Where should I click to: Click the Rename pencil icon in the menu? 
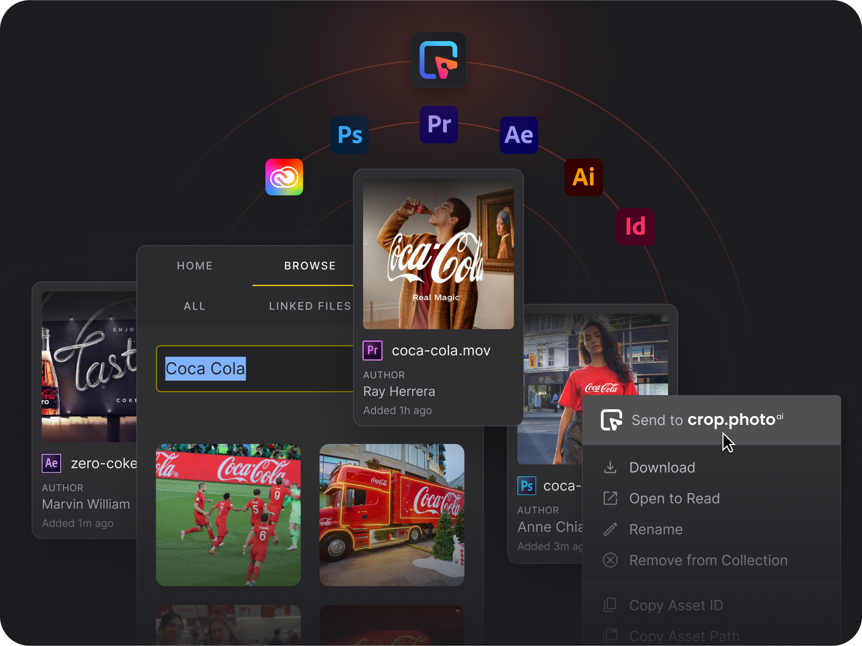(609, 529)
